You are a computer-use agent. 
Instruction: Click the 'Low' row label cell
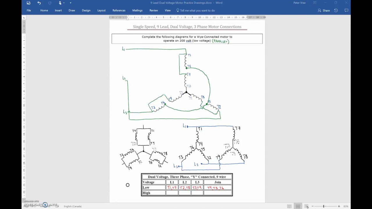point(154,188)
